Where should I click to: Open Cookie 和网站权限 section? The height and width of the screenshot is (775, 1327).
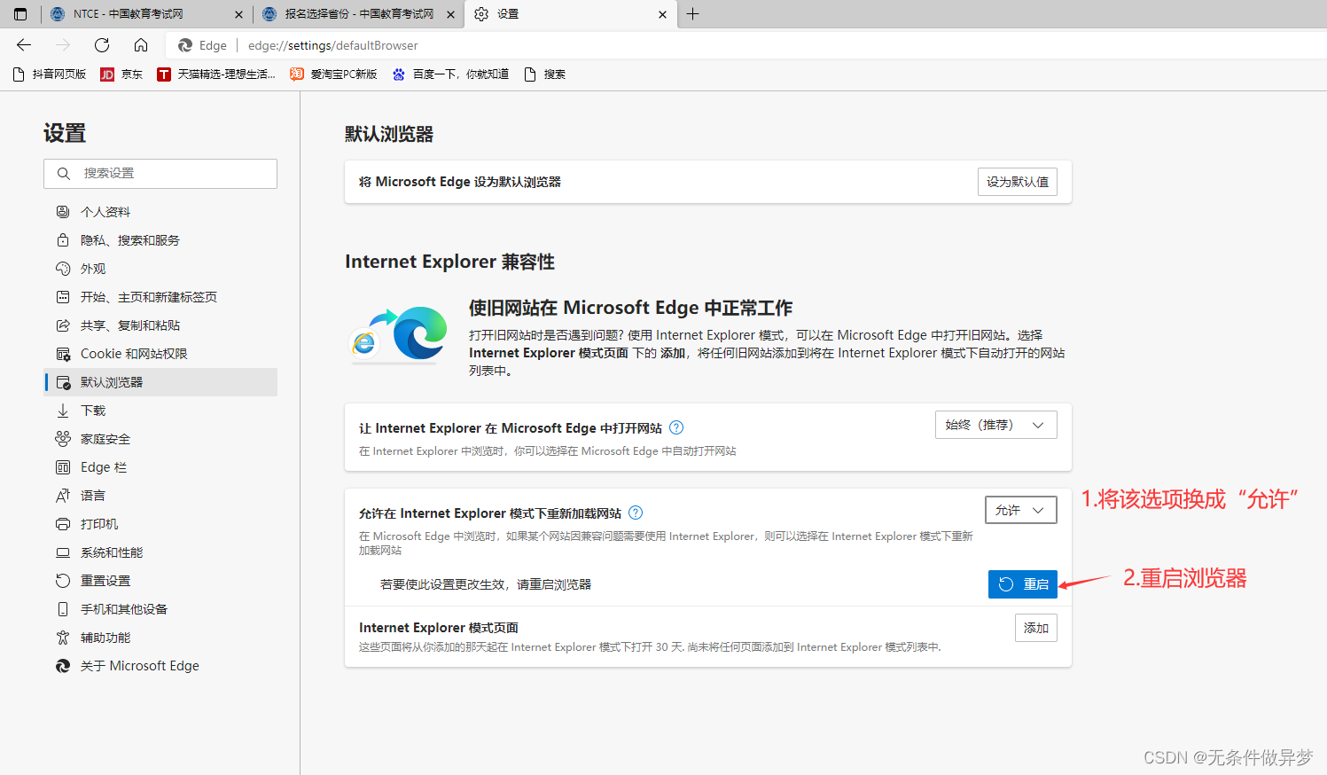pos(160,354)
